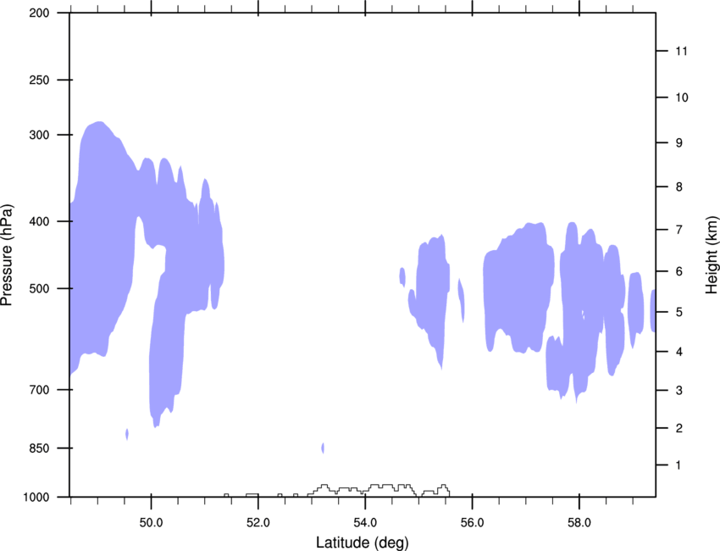Screen dimensions: 720x551
Task: Pick the 10 km height label
Action: click(682, 97)
